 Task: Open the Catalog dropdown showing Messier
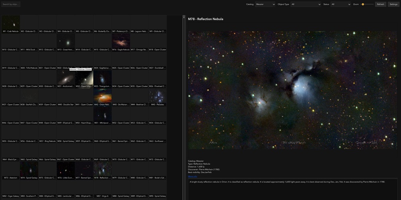[x=265, y=4]
